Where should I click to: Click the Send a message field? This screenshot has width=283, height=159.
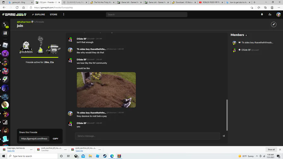[147, 136]
